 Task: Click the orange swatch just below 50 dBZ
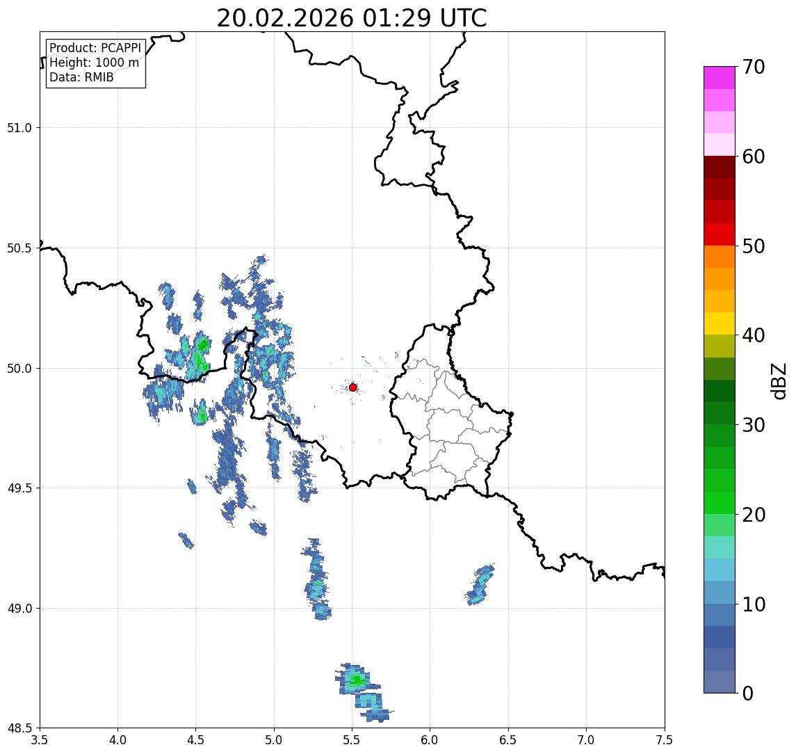point(720,257)
